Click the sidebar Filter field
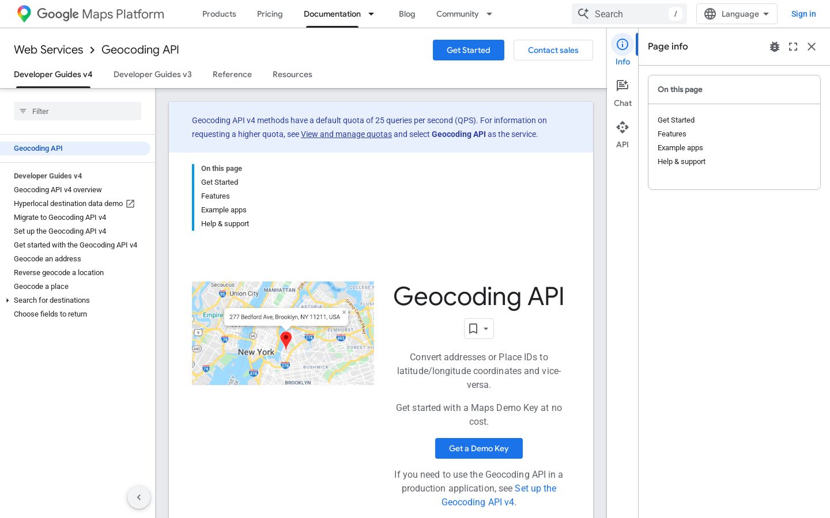Image resolution: width=830 pixels, height=518 pixels. 77,111
